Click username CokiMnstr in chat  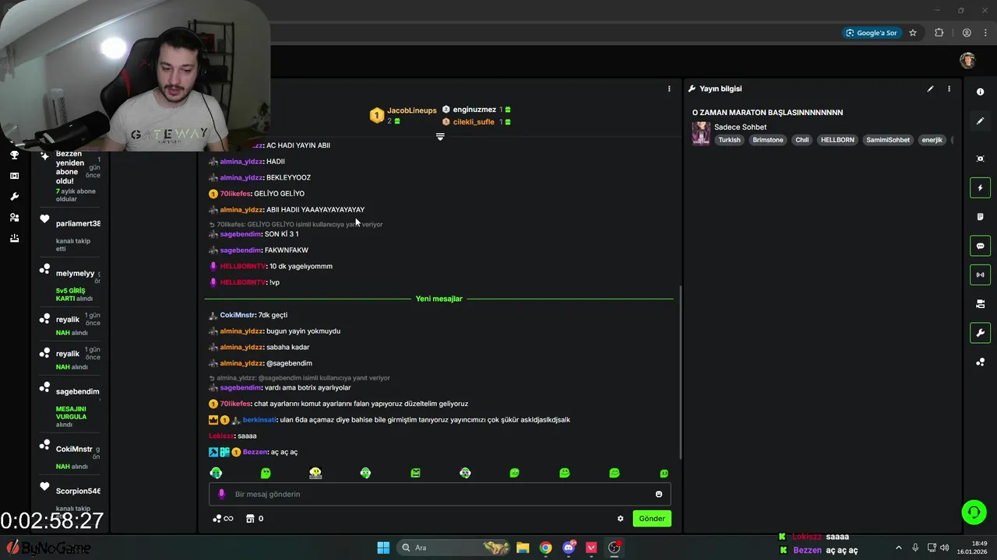click(x=238, y=315)
